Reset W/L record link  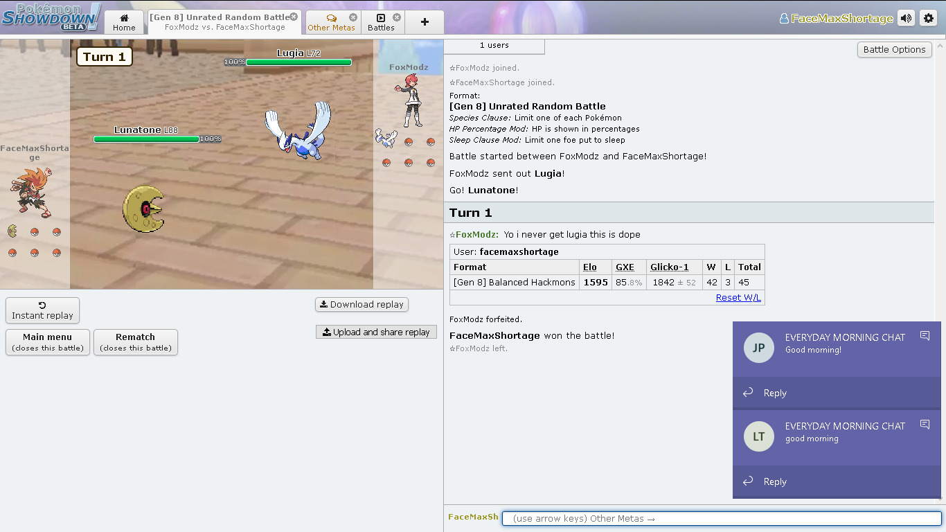click(x=738, y=297)
